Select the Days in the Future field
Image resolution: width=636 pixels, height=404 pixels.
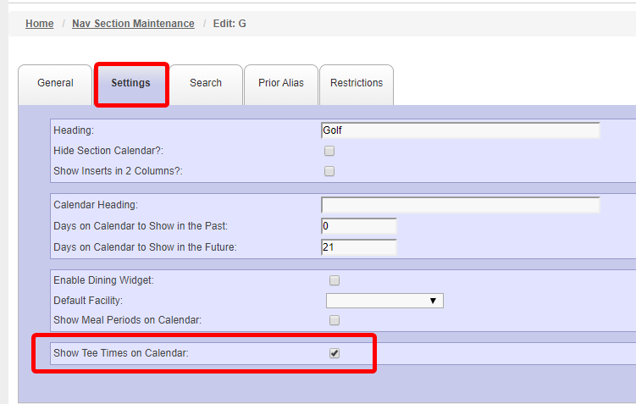tap(358, 247)
